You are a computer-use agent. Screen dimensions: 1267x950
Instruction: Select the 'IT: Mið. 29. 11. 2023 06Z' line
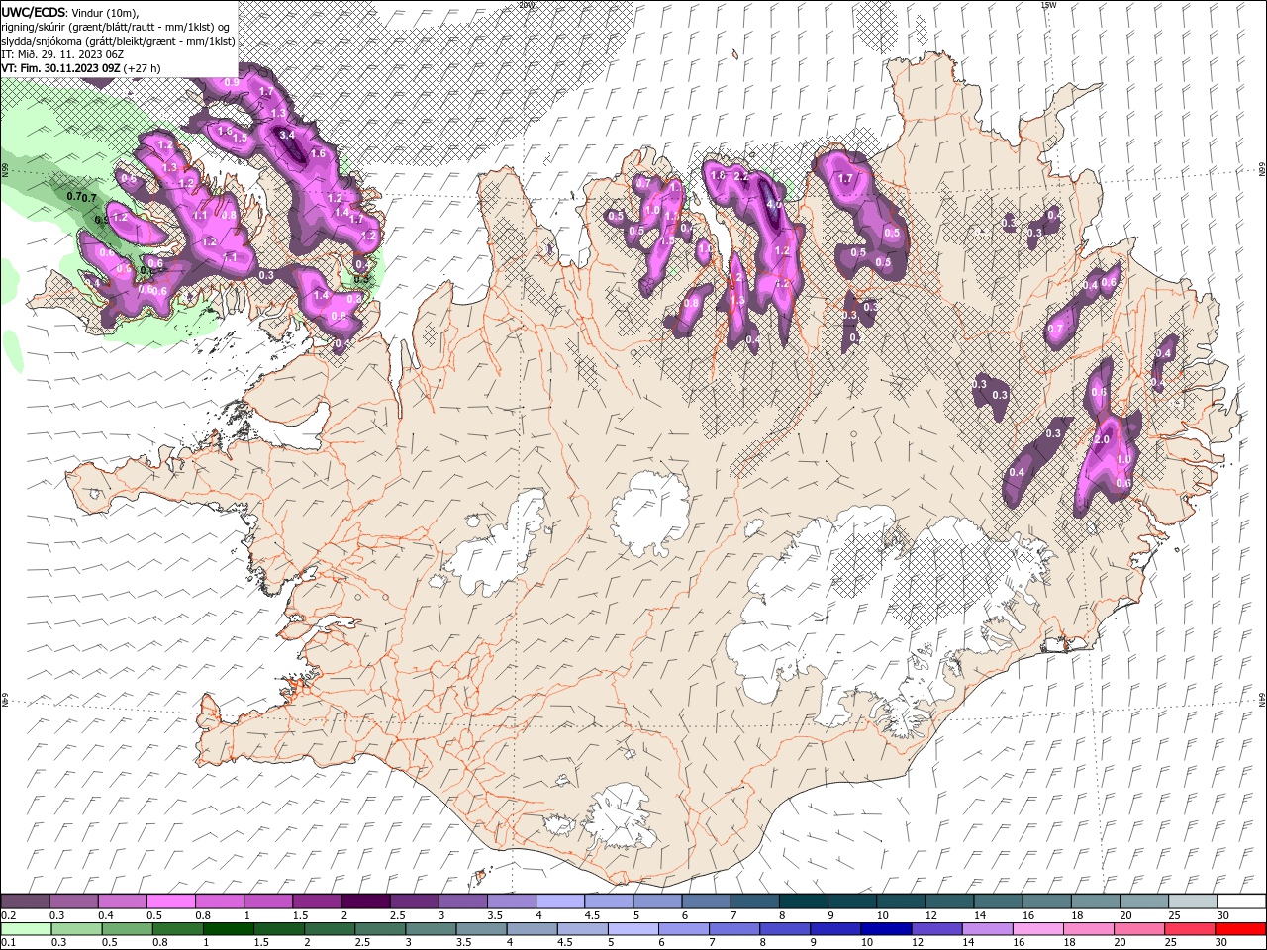(60, 54)
